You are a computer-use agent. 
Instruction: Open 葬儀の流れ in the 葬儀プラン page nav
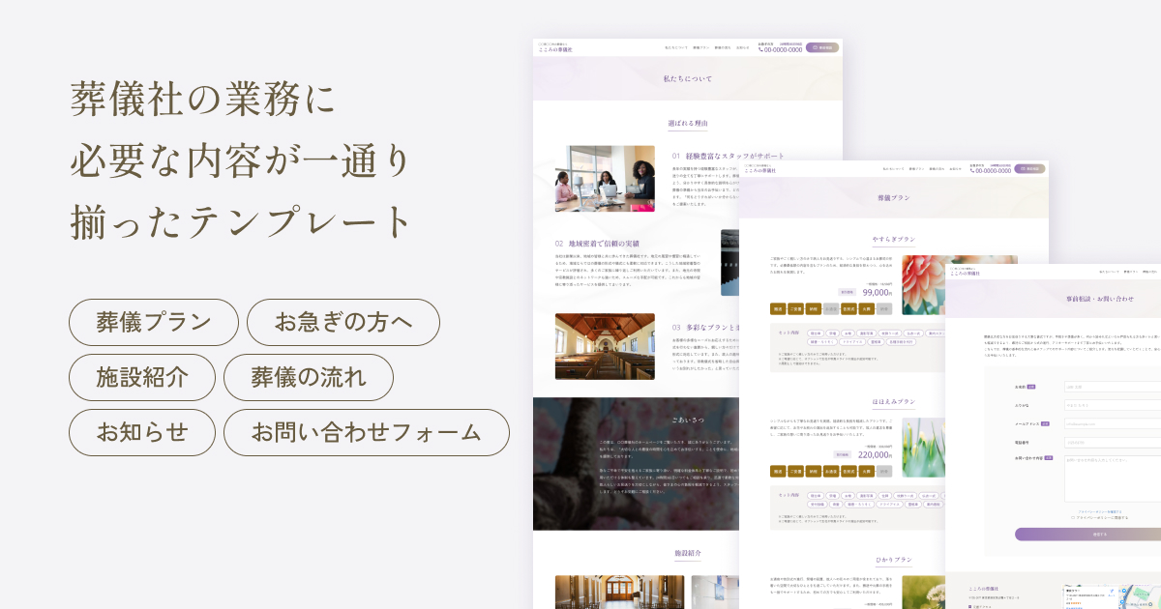(937, 169)
